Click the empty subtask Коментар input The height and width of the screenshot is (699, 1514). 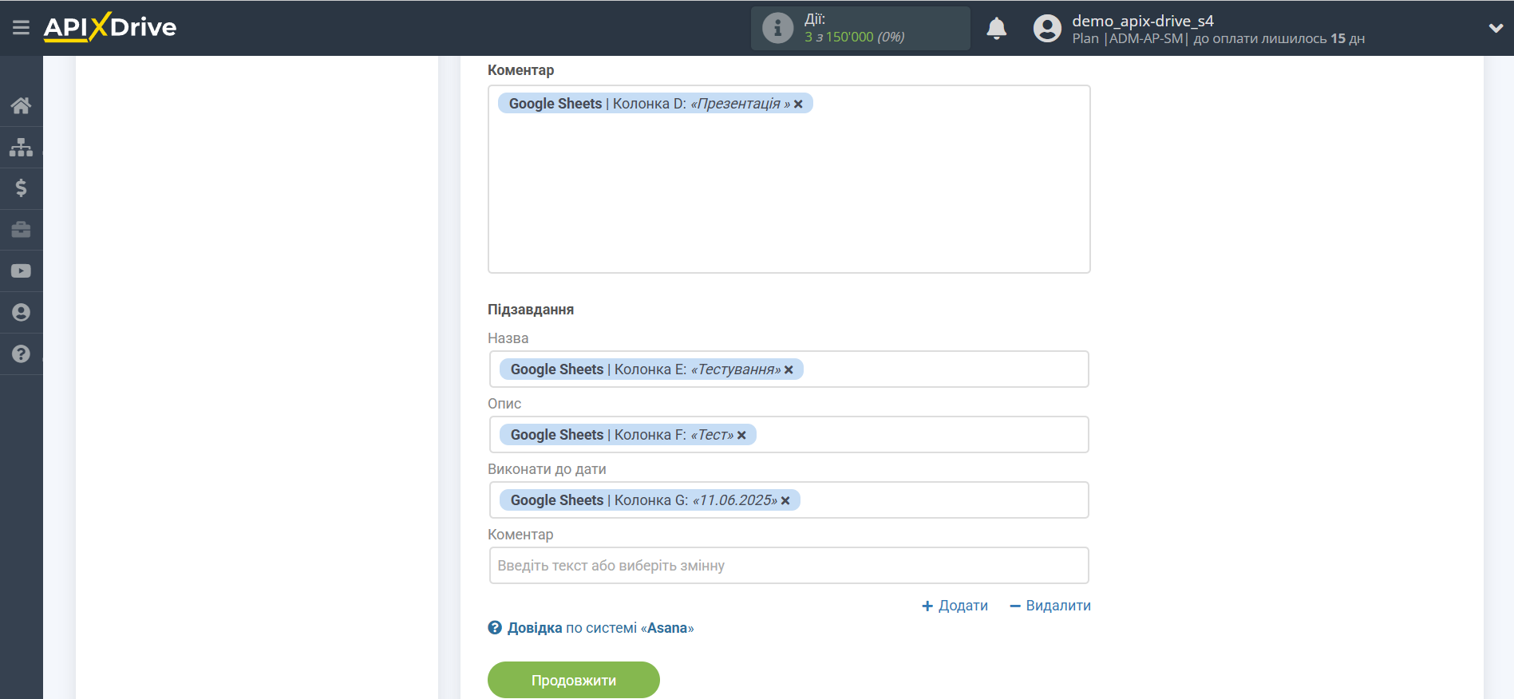point(789,566)
